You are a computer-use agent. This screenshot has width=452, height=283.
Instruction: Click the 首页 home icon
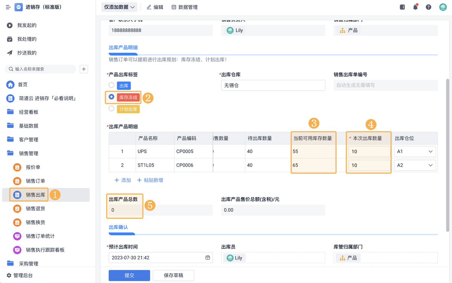pyautogui.click(x=11, y=85)
